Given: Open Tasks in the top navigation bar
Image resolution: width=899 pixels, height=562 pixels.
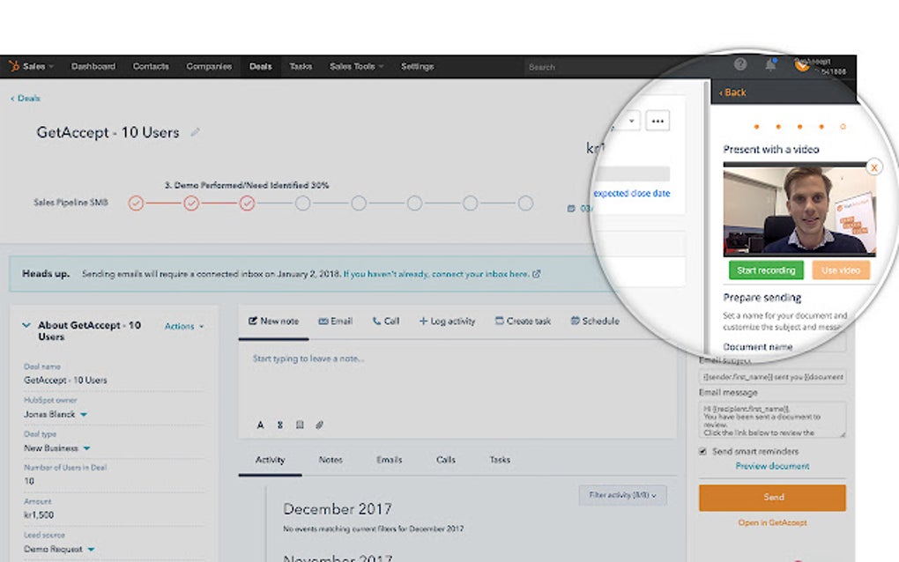Looking at the screenshot, I should 301,66.
